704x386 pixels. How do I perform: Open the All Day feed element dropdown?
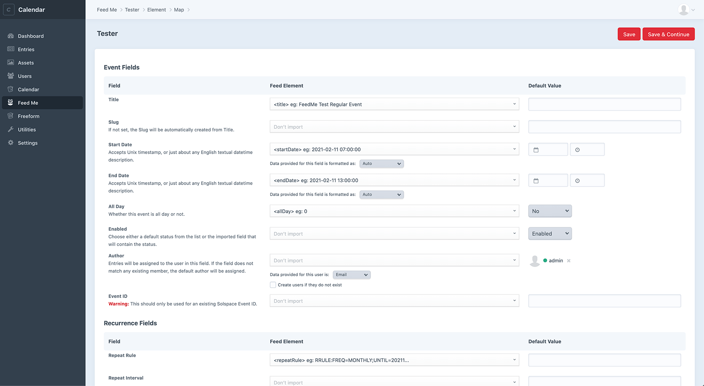(x=394, y=211)
